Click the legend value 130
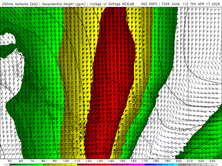 100,161
